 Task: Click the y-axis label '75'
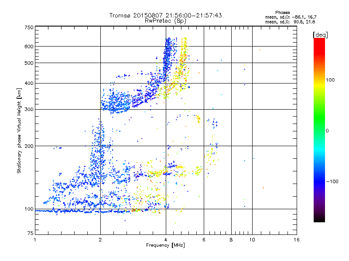tap(31, 233)
